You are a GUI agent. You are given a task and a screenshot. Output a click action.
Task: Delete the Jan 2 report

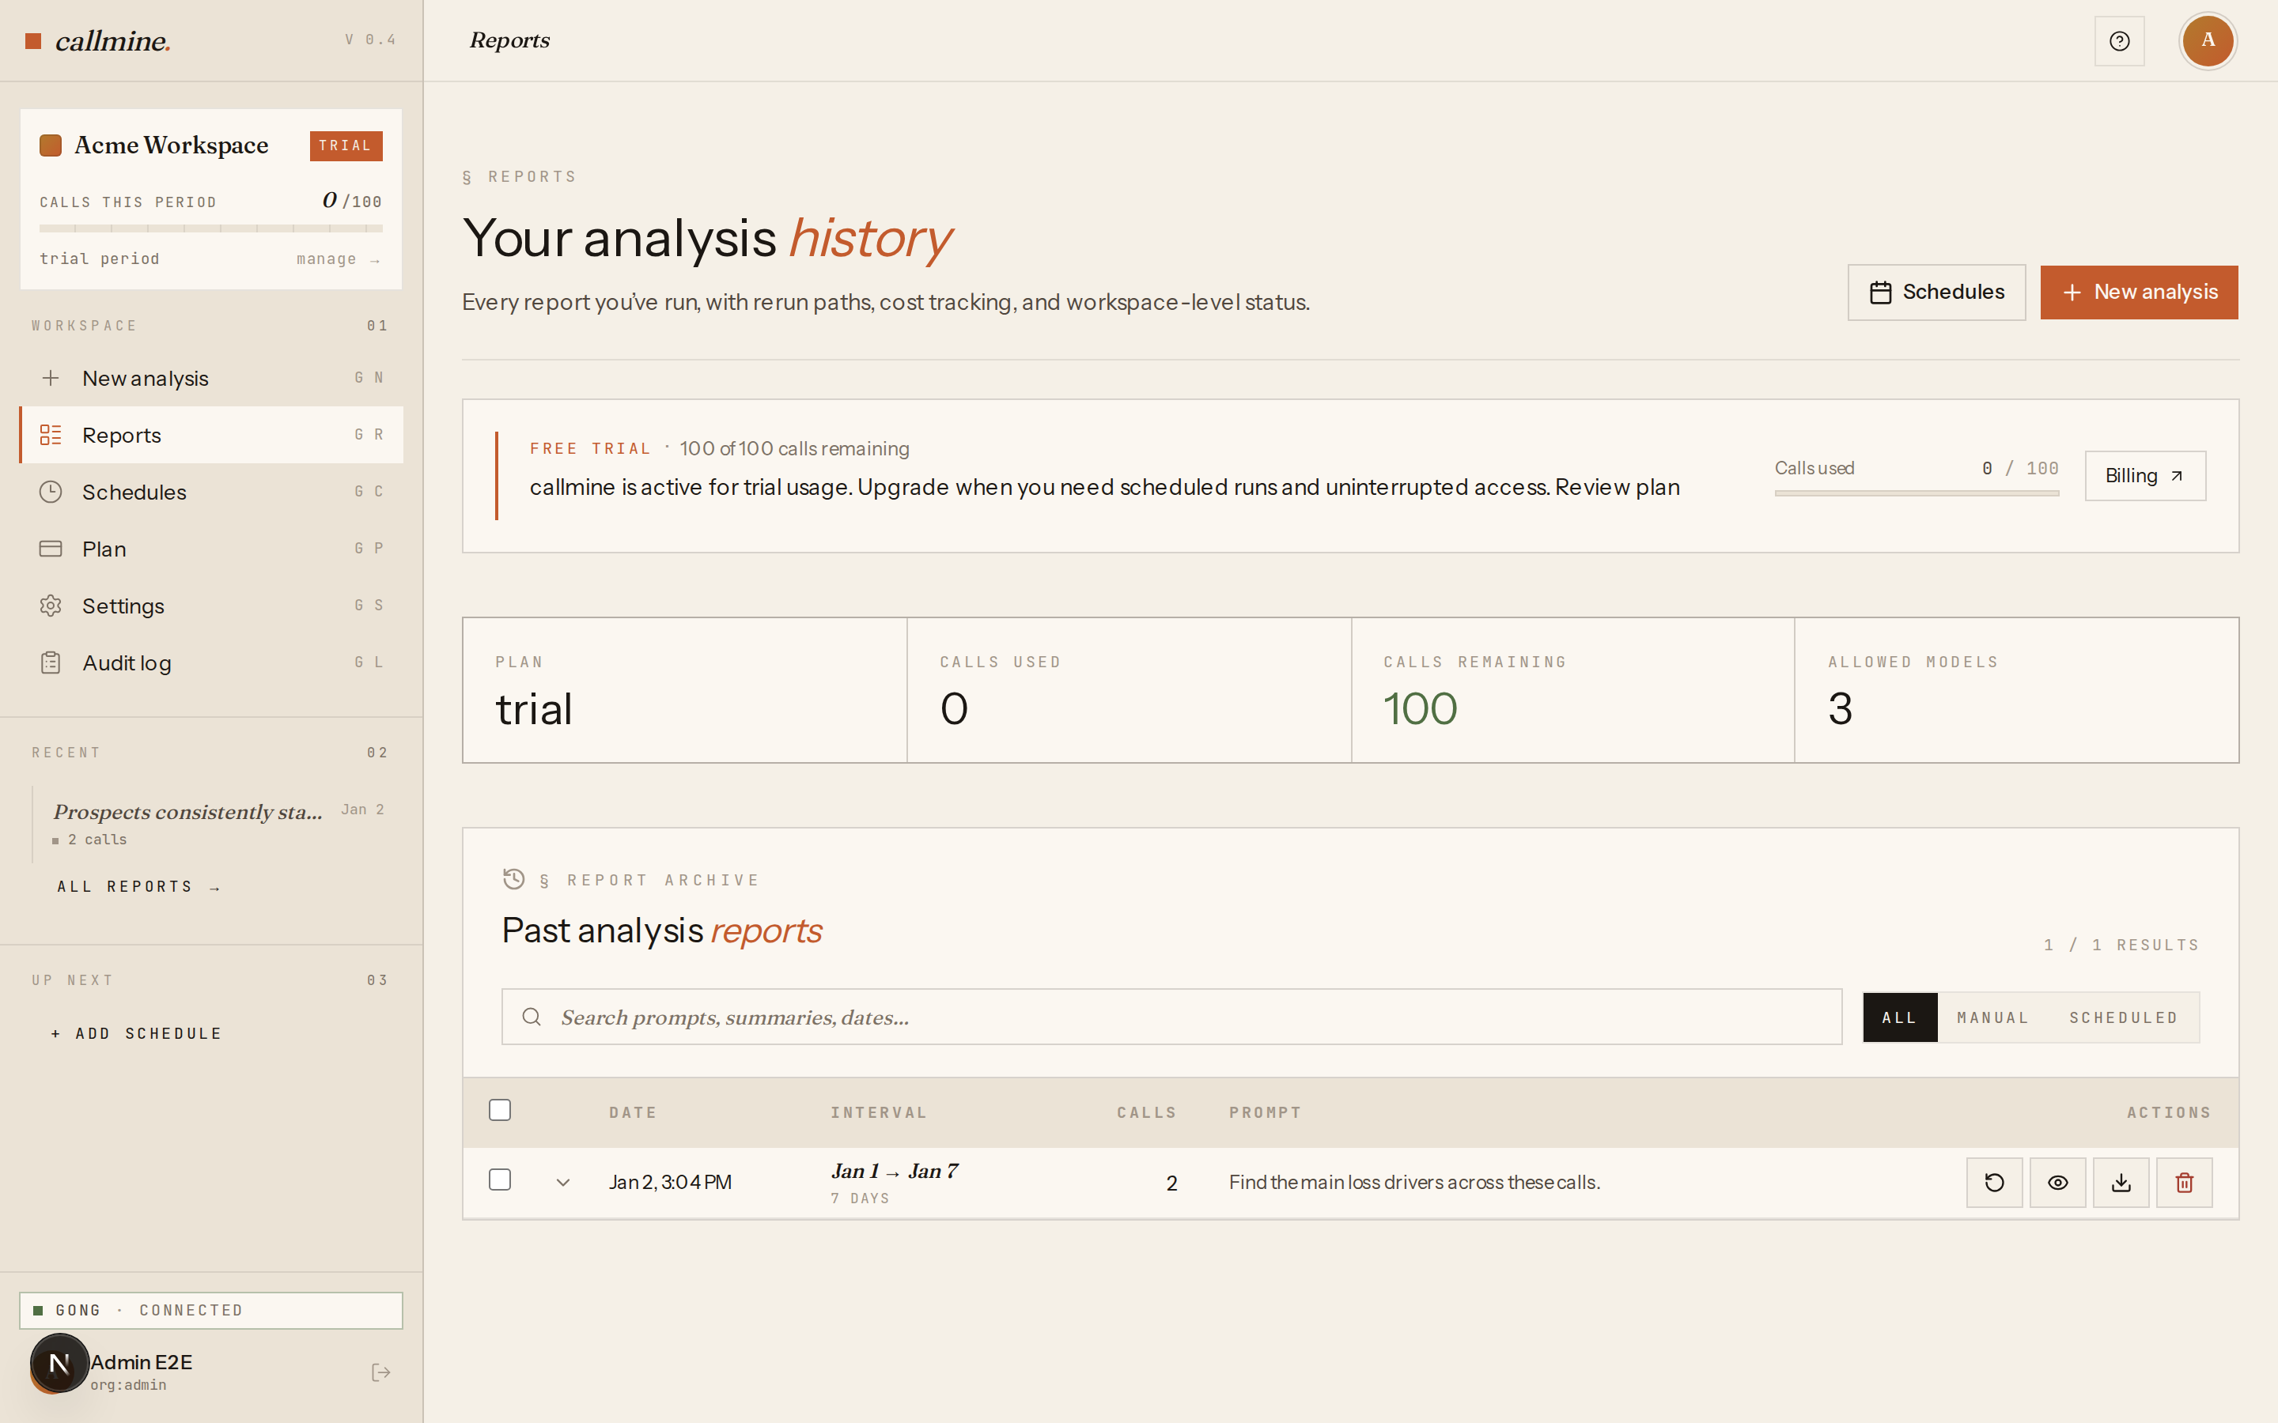coord(2184,1182)
